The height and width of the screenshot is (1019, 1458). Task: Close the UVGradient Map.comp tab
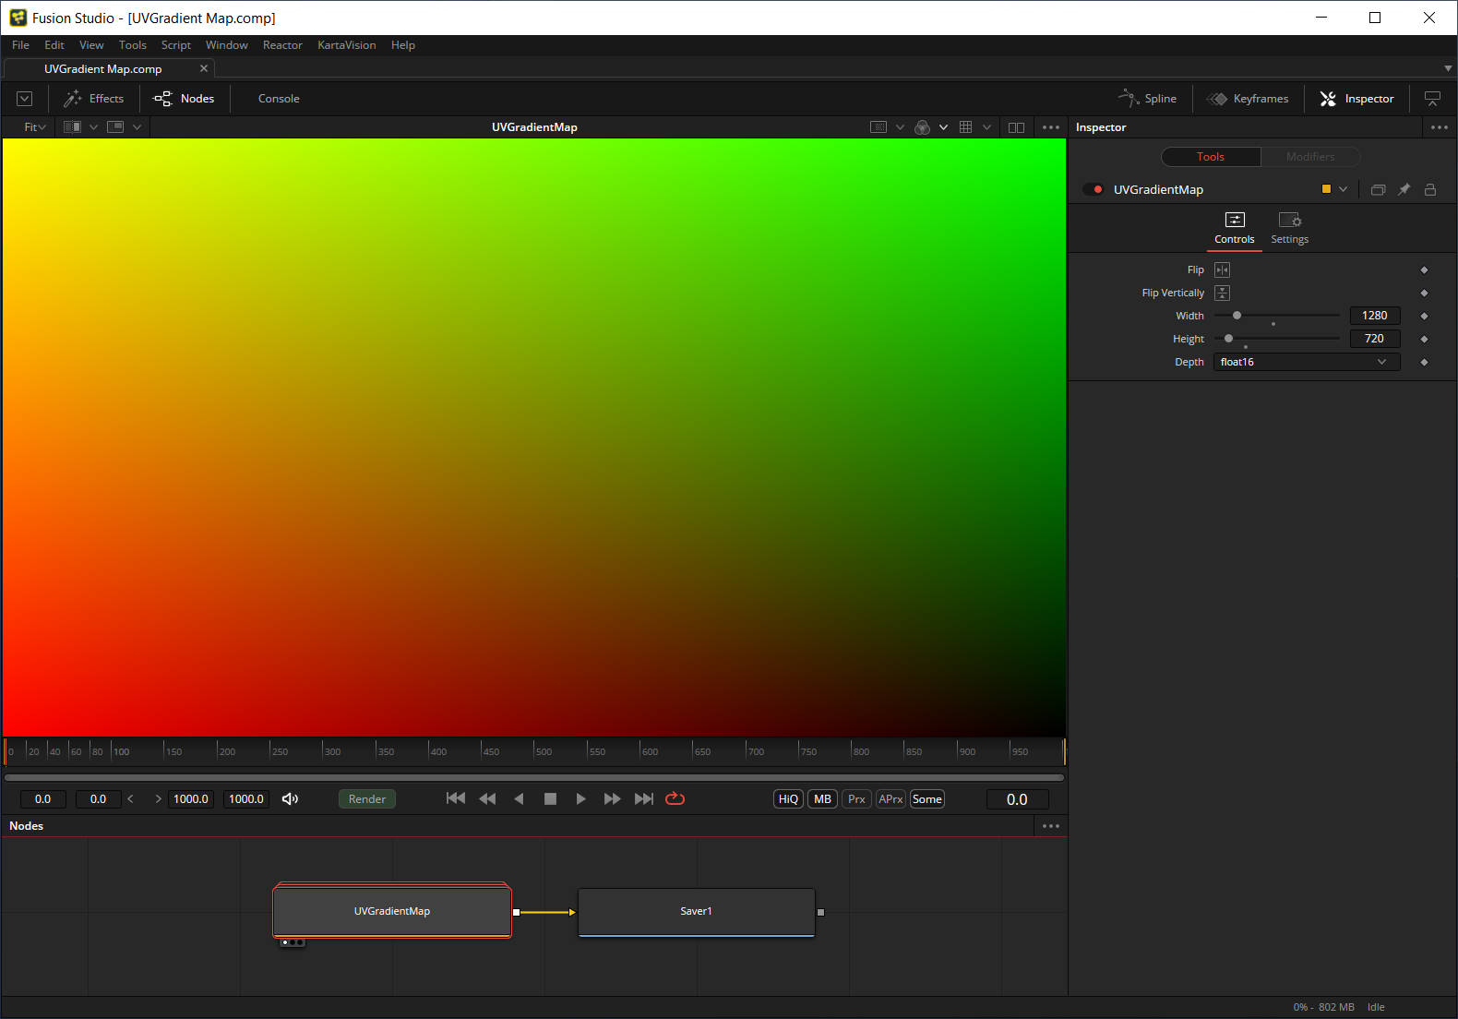(x=204, y=68)
